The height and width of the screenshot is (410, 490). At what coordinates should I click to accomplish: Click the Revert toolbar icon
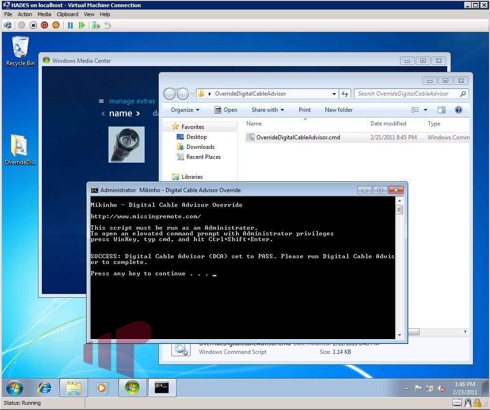tap(108, 25)
